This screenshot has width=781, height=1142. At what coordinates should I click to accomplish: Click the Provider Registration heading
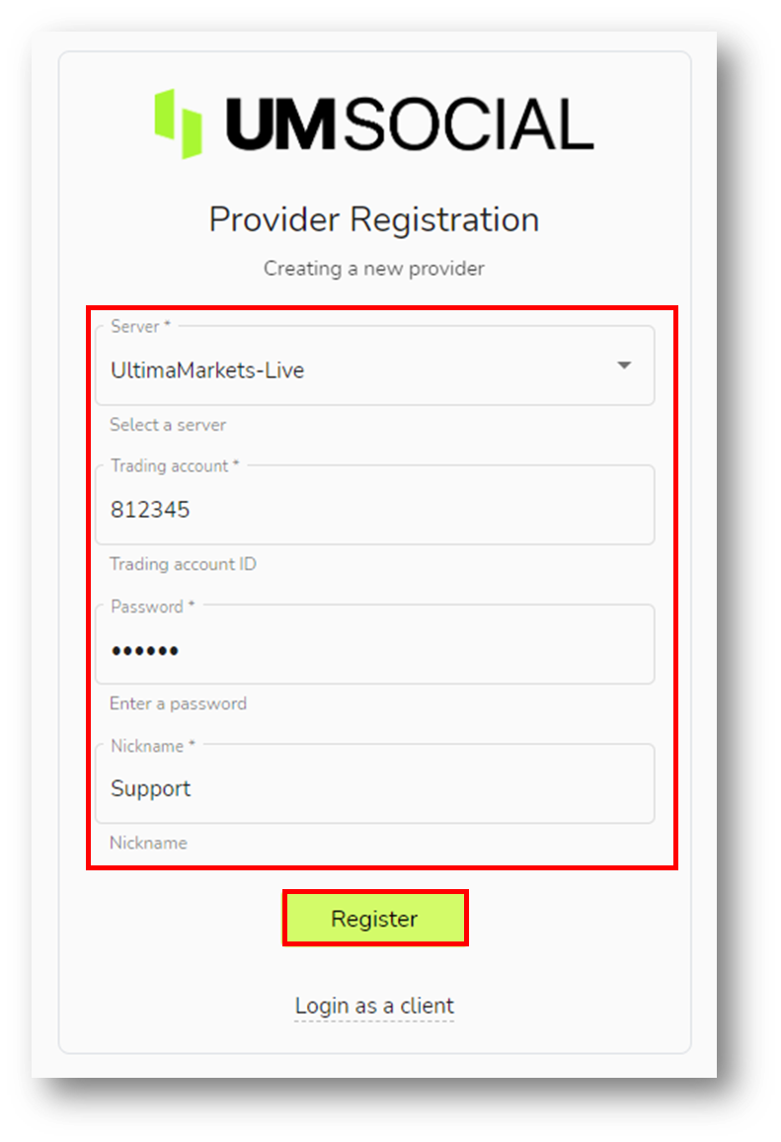[x=374, y=219]
